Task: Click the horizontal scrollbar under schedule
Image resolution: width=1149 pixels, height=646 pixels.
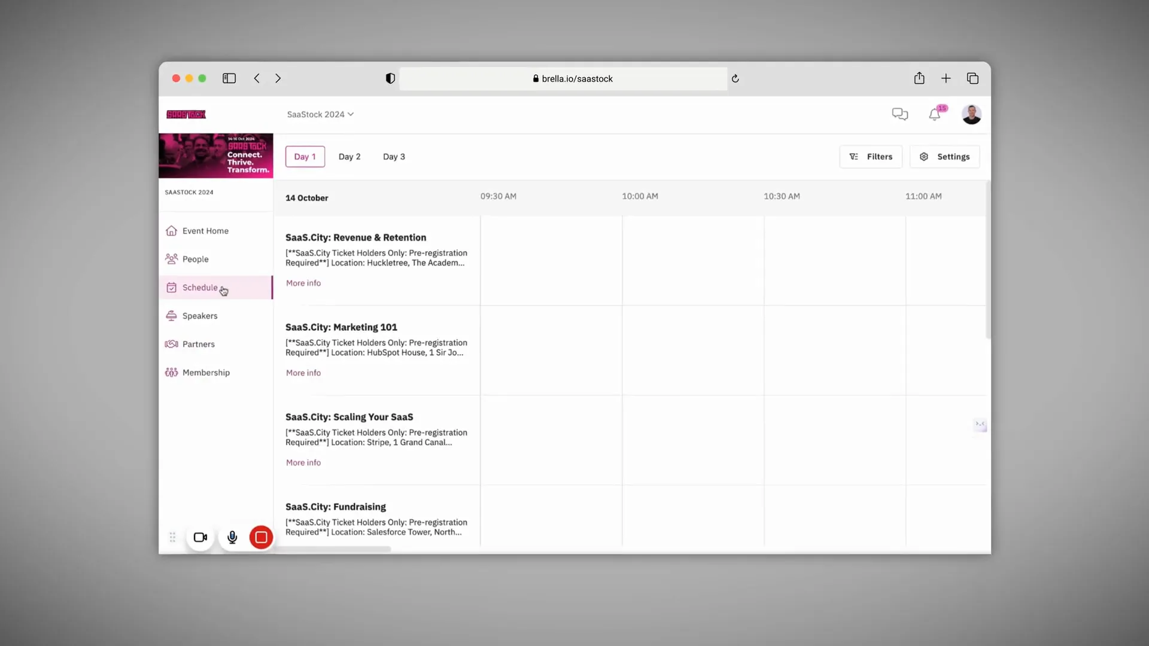Action: pyautogui.click(x=333, y=549)
